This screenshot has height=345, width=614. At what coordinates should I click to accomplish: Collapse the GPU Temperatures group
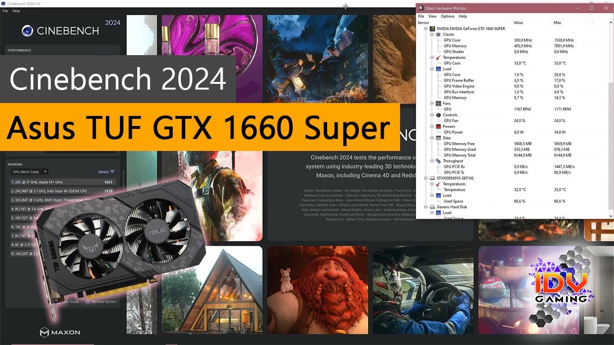point(432,57)
